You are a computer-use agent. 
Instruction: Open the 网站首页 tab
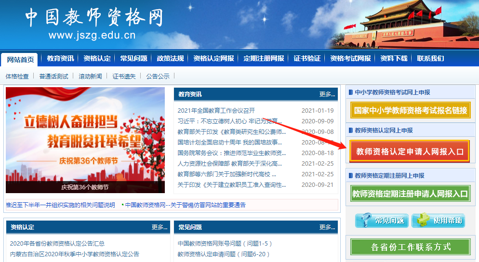[20, 59]
